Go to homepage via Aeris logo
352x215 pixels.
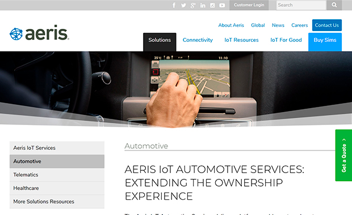coord(39,33)
